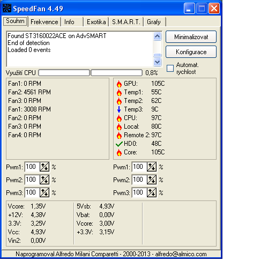Click the left Pwm3 value field

[32, 192]
